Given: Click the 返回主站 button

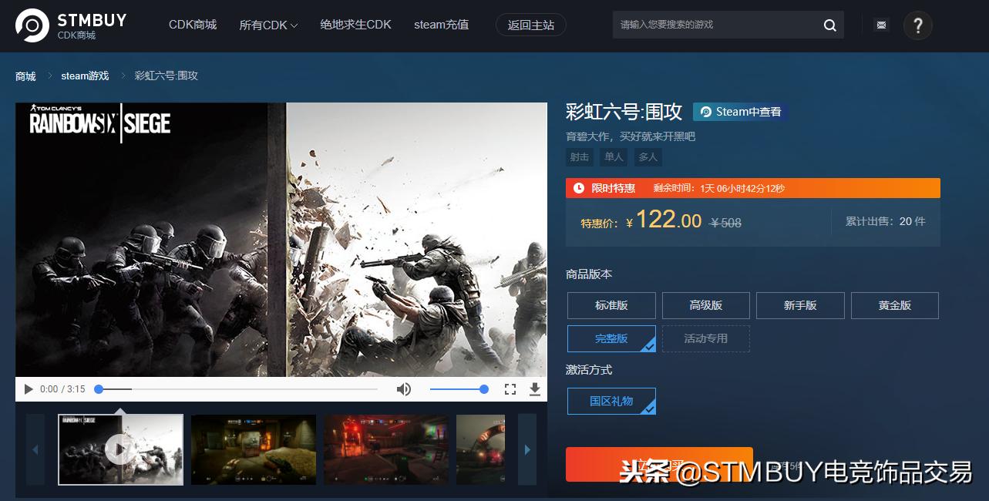Looking at the screenshot, I should tap(530, 24).
